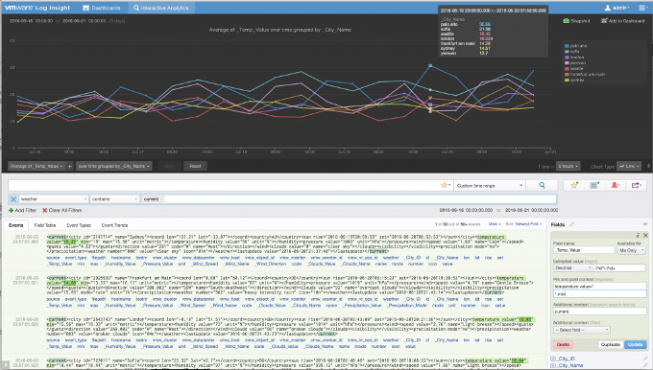Click the sofia legend color swatch
Screen dimensions: 653x370
[567, 52]
